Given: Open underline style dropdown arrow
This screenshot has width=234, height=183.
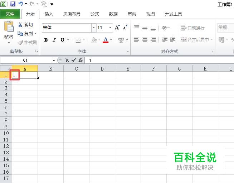Looking at the screenshot, I should tap(68, 40).
